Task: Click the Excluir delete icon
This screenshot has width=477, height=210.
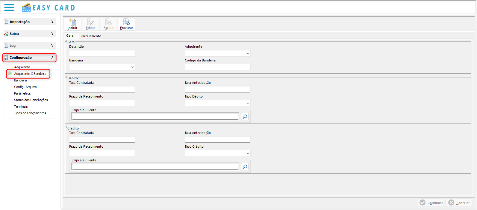Action: [108, 22]
